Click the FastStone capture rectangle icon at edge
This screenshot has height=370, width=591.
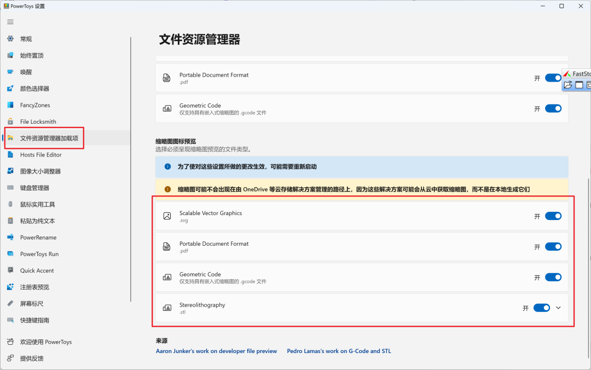click(x=589, y=85)
